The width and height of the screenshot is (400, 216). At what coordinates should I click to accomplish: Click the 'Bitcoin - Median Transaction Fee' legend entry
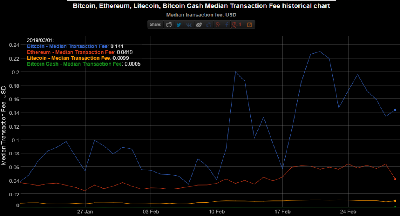[67, 46]
